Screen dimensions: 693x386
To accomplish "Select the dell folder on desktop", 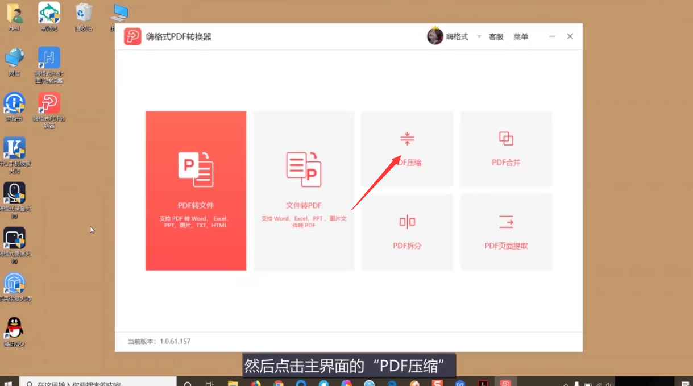I will pyautogui.click(x=14, y=16).
